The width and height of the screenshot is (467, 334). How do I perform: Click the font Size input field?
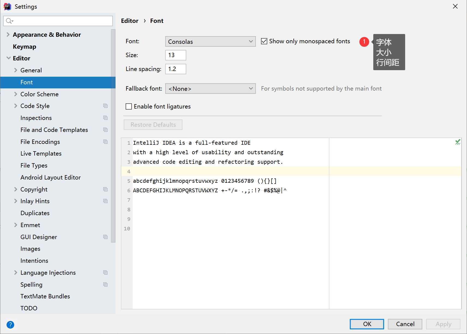tap(176, 55)
